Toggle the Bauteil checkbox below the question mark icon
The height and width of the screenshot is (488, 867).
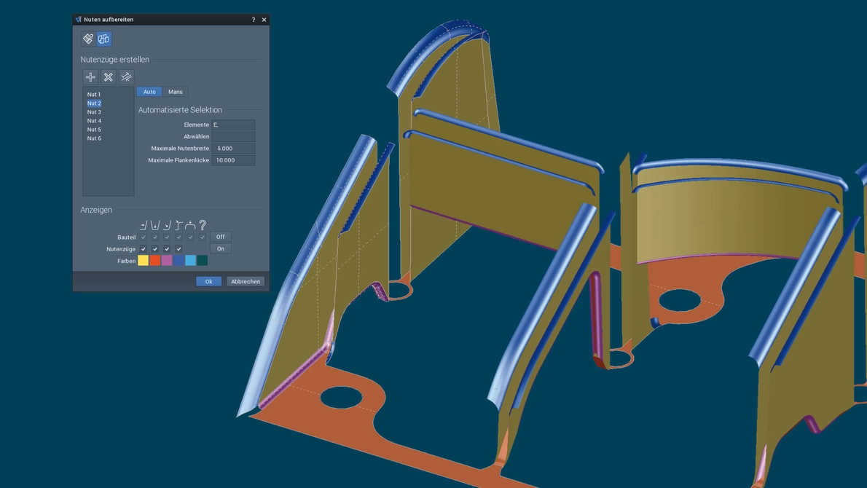[203, 237]
